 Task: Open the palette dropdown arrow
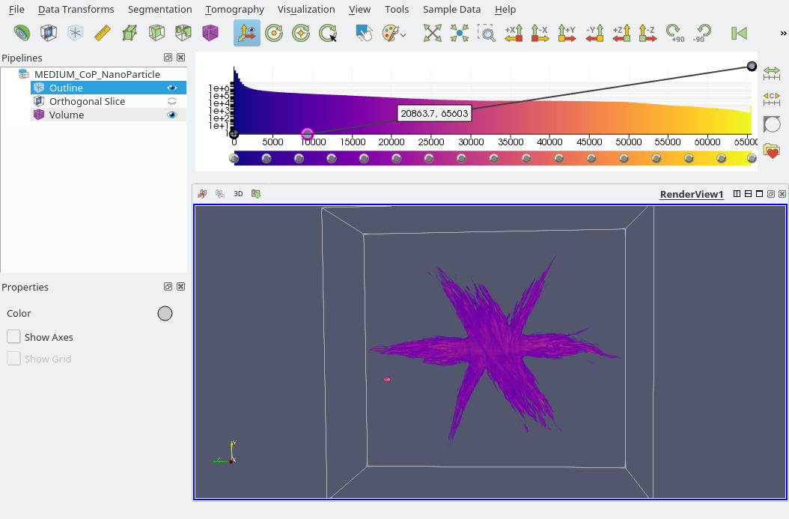click(x=403, y=34)
